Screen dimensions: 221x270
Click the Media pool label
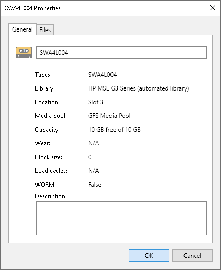(51, 116)
